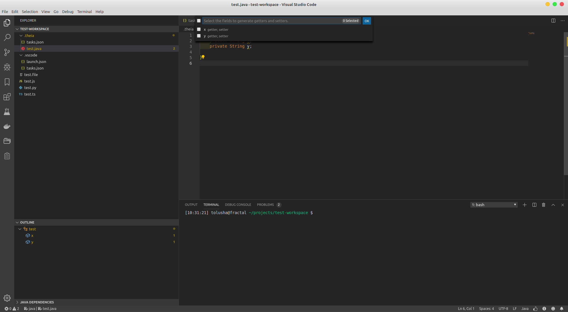The image size is (568, 312).
Task: Enable the y getter, setter checkbox
Action: coord(199,35)
